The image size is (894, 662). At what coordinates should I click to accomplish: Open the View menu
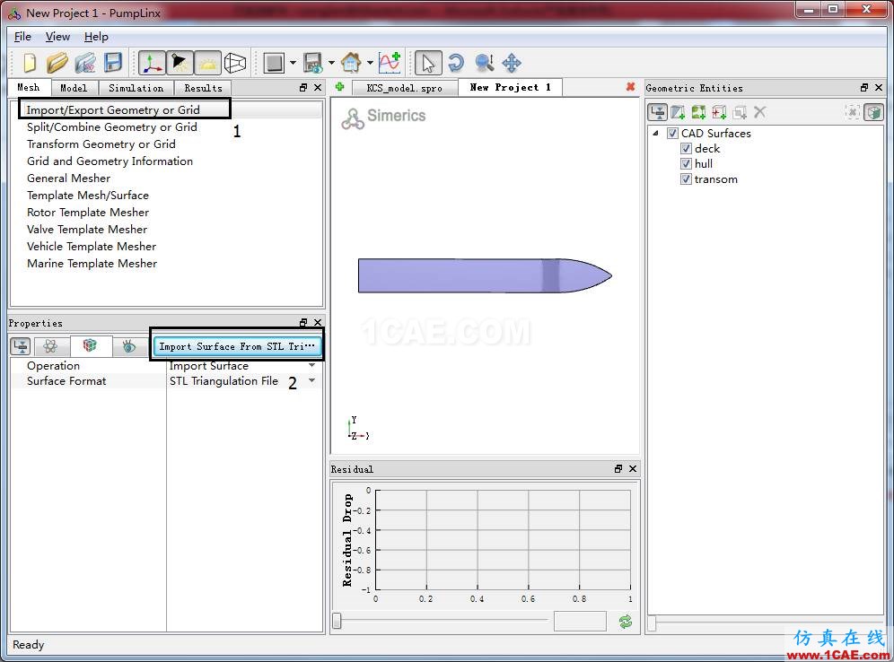click(x=57, y=37)
